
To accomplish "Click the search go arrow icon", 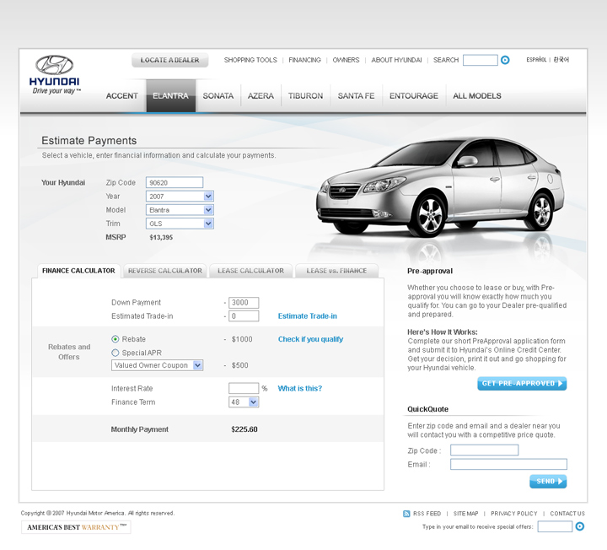I will (505, 60).
